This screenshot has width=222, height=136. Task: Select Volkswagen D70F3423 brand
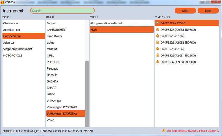coord(66,107)
